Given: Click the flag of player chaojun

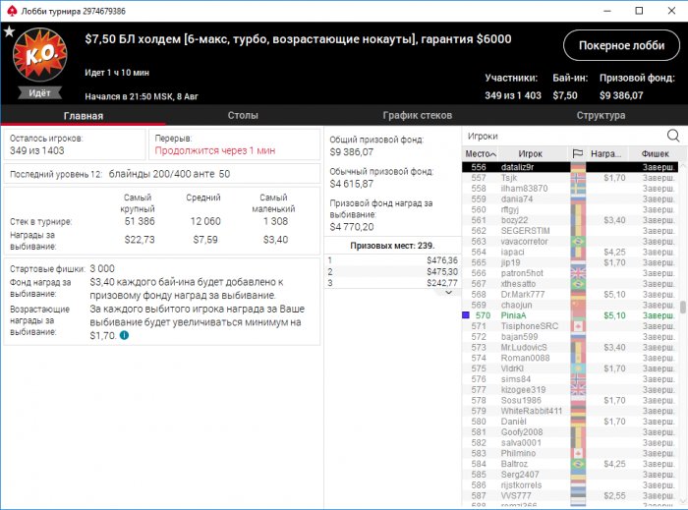Looking at the screenshot, I should tap(578, 305).
